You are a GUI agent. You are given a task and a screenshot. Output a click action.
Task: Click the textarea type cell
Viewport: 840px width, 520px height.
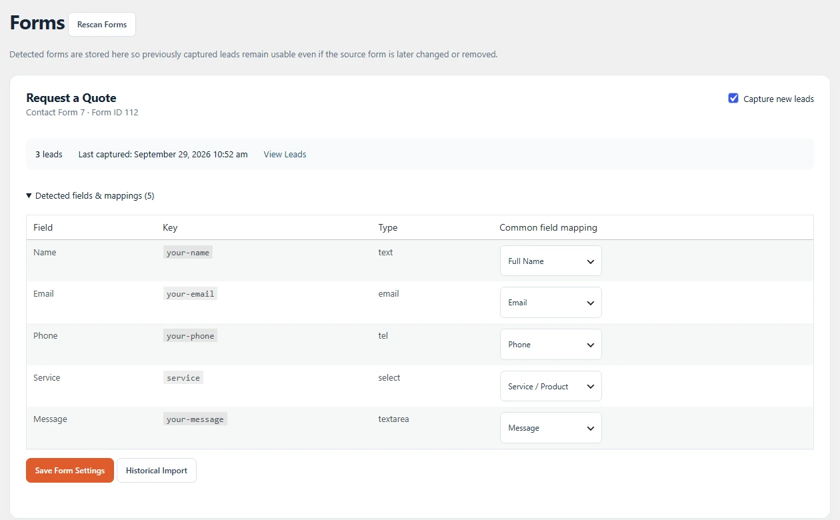[x=393, y=419]
